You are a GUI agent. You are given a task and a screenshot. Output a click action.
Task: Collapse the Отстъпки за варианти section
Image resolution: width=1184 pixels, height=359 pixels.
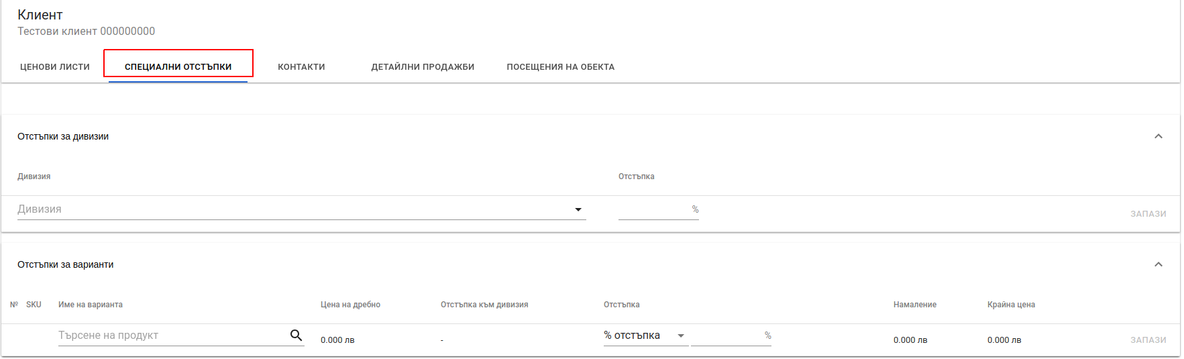click(x=1158, y=264)
